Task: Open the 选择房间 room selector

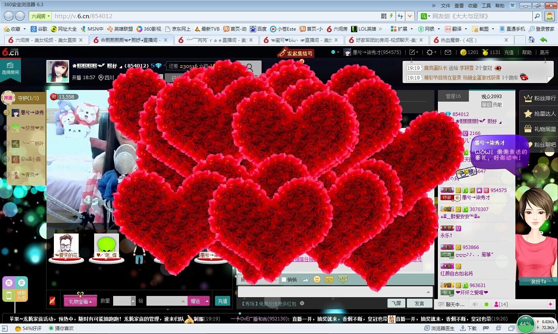Action: pyautogui.click(x=10, y=69)
